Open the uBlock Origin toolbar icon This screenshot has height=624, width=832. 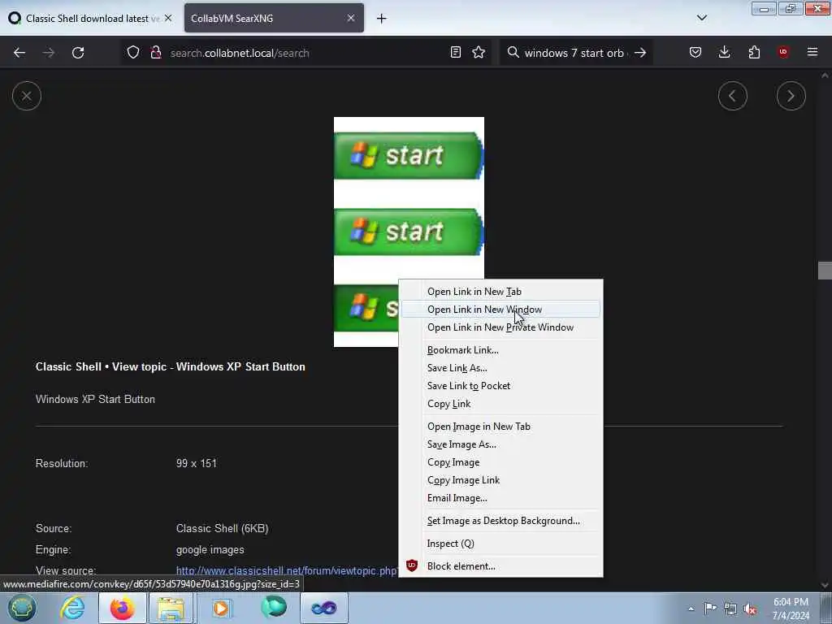point(783,53)
